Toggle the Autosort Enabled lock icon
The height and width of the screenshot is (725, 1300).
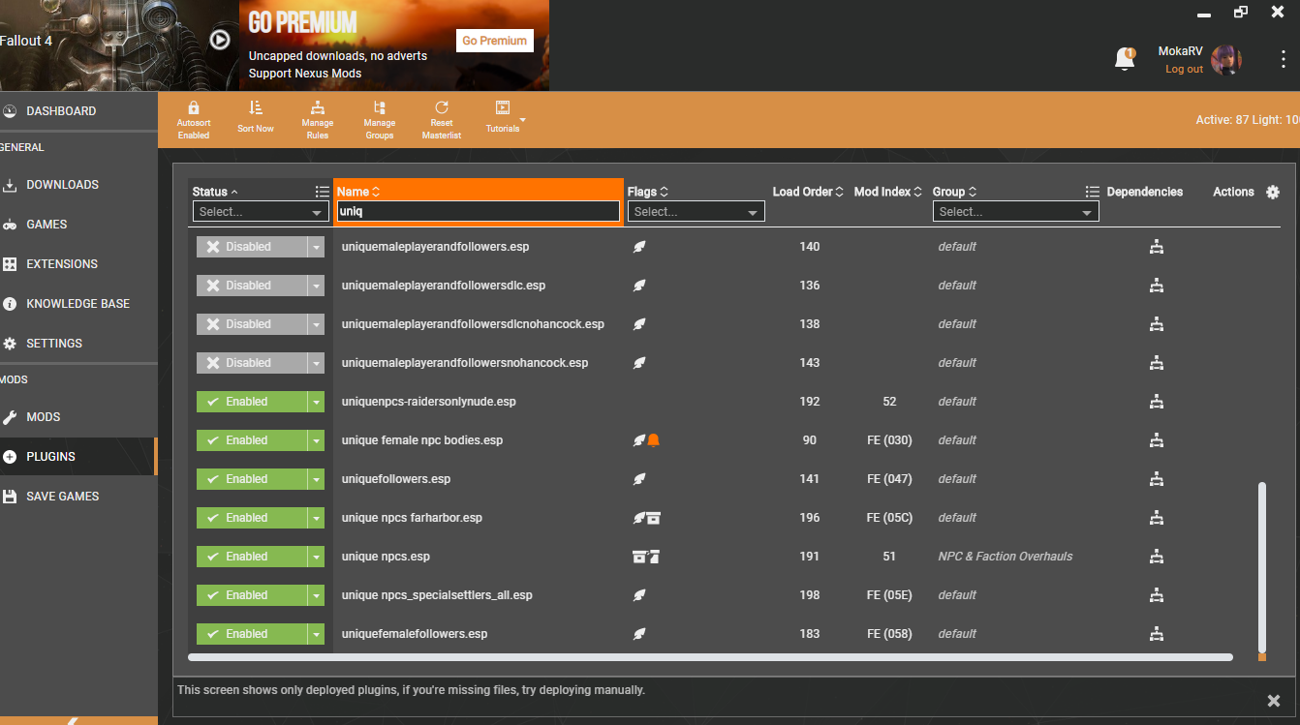[194, 108]
